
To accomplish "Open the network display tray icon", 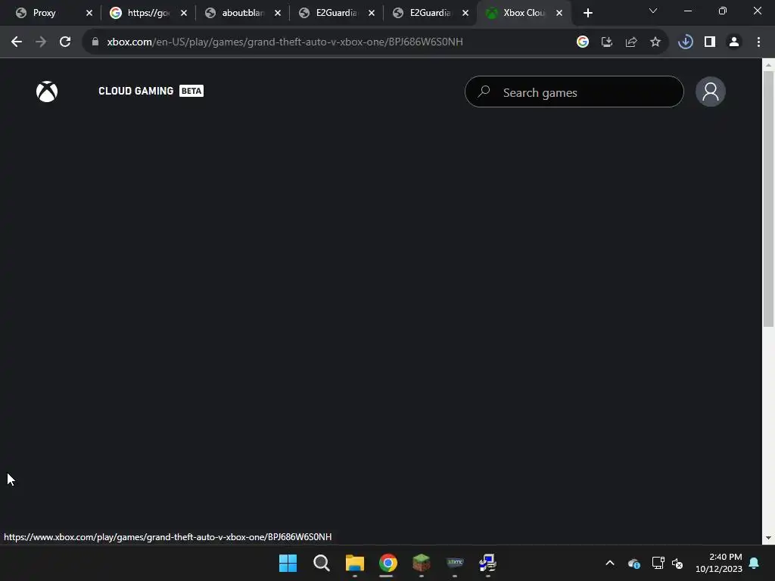I will pyautogui.click(x=658, y=563).
